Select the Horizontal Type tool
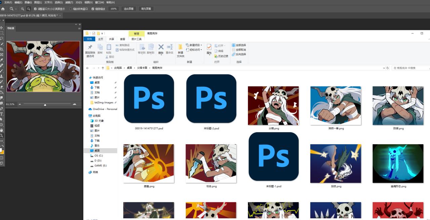 click(x=2, y=114)
